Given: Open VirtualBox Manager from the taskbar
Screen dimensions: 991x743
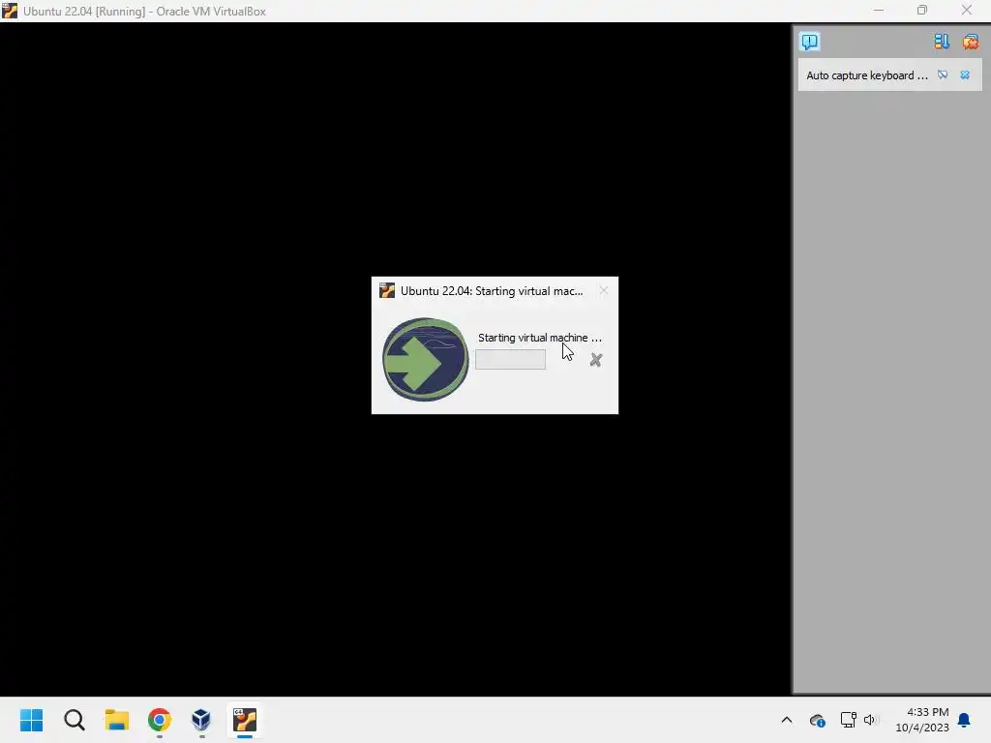Looking at the screenshot, I should (201, 720).
